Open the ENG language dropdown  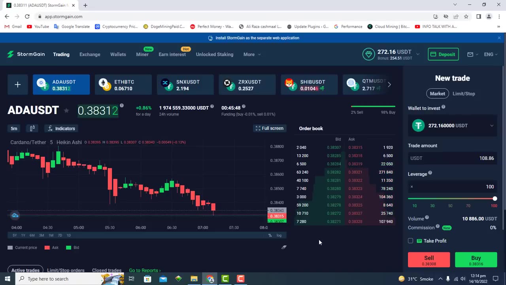[x=491, y=54]
